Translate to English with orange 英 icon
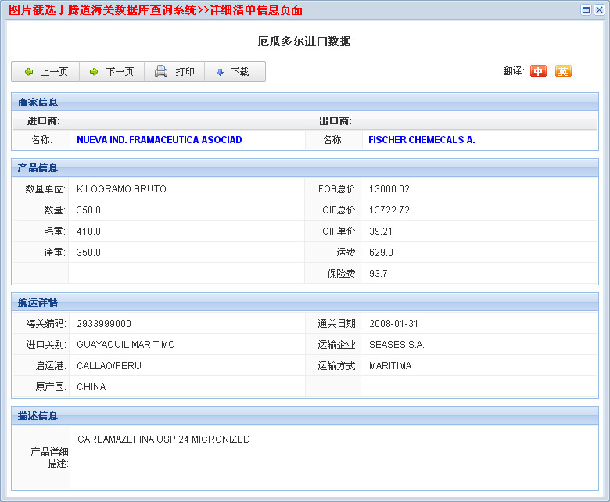 pyautogui.click(x=563, y=71)
